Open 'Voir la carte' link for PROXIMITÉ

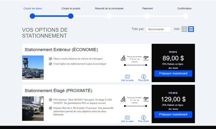click(x=127, y=121)
